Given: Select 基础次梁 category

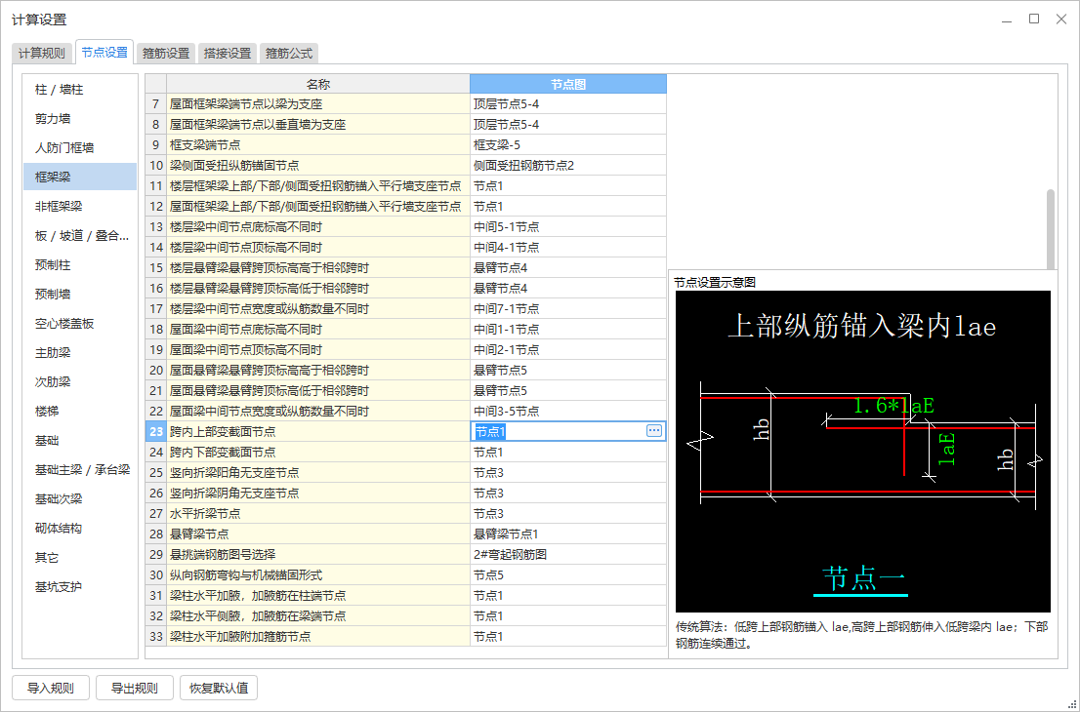Looking at the screenshot, I should [80, 498].
